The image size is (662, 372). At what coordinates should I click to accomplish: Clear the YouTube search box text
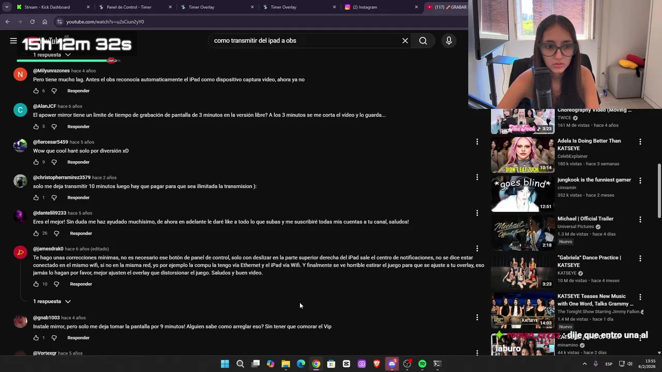405,40
